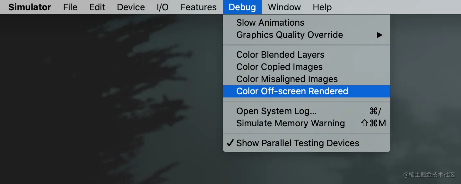The image size is (461, 184).
Task: Open the Device menu
Action: pos(131,7)
